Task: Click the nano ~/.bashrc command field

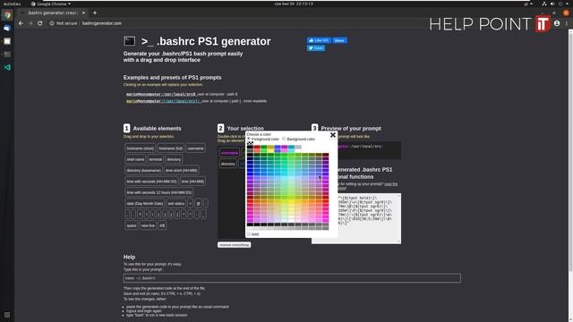Action: pos(292,278)
